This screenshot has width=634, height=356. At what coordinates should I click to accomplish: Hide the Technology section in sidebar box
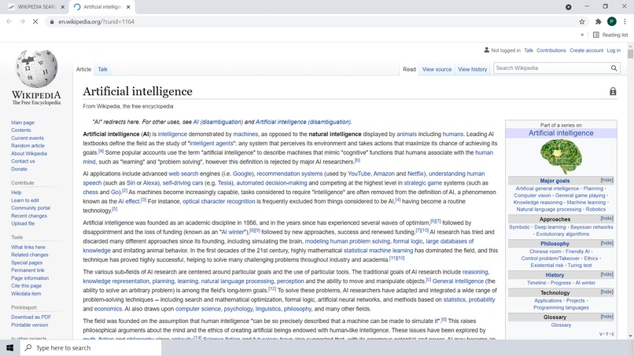tap(607, 292)
